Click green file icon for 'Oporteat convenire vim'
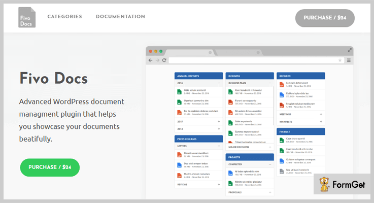 pyautogui.click(x=179, y=102)
